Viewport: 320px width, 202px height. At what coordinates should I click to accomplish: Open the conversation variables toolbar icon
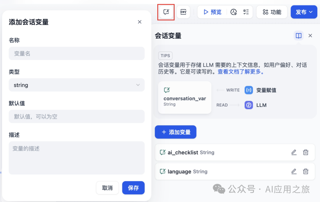166,12
